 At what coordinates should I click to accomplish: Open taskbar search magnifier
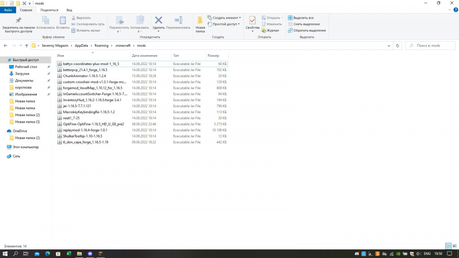tap(16, 253)
